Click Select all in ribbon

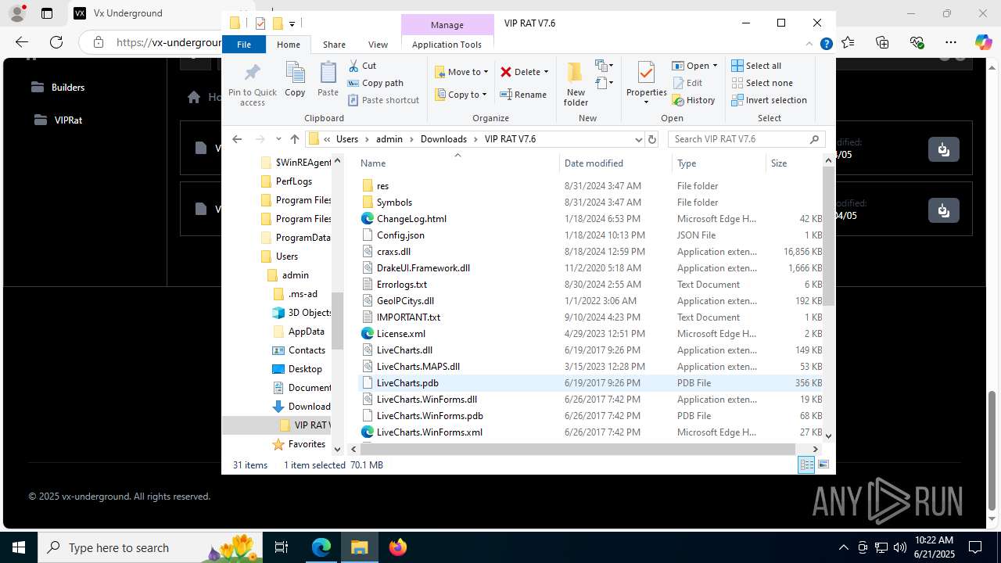click(756, 66)
